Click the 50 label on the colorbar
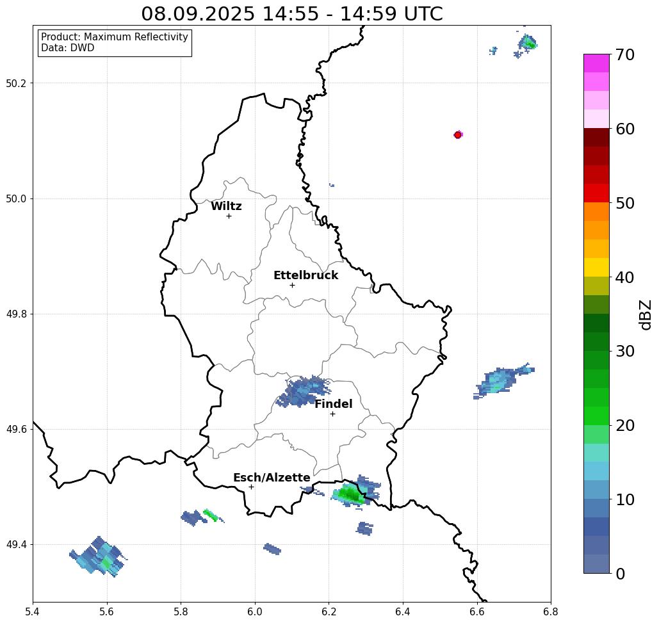This screenshot has height=623, width=659. pyautogui.click(x=624, y=204)
